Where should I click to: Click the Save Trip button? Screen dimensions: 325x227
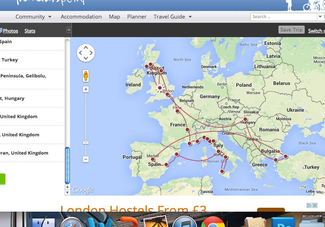click(x=291, y=30)
